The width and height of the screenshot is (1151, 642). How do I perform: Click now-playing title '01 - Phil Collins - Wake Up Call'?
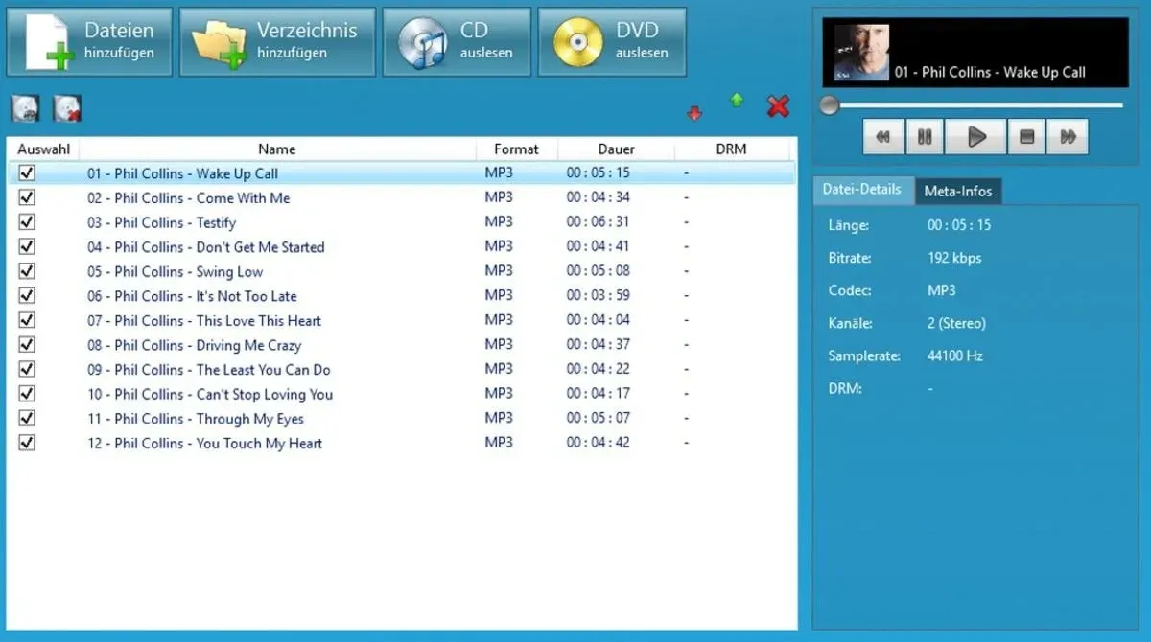pyautogui.click(x=990, y=72)
